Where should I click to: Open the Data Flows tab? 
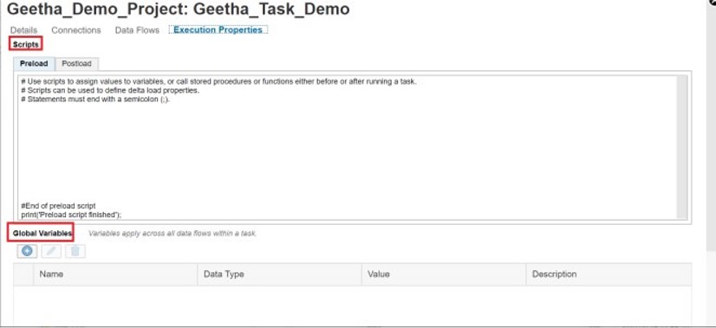click(137, 30)
